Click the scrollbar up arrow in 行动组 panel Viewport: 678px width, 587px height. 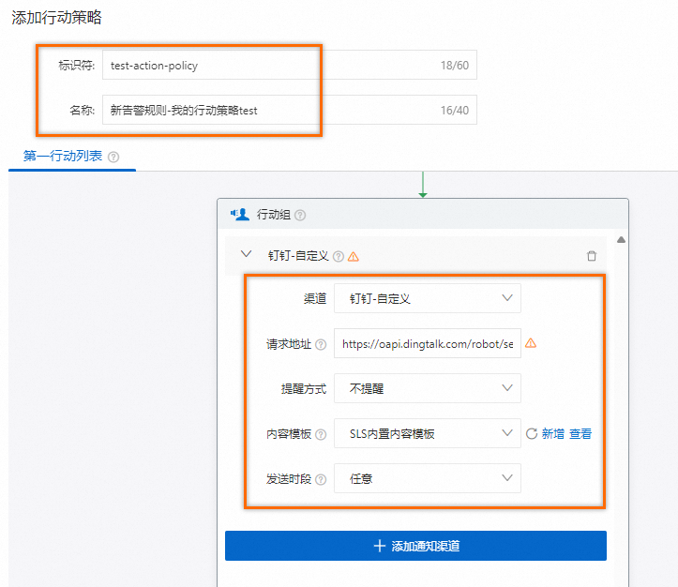622,240
